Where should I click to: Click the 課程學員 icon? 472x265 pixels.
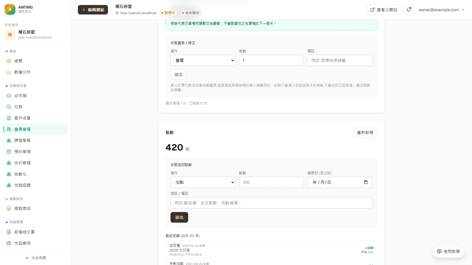pos(9,140)
